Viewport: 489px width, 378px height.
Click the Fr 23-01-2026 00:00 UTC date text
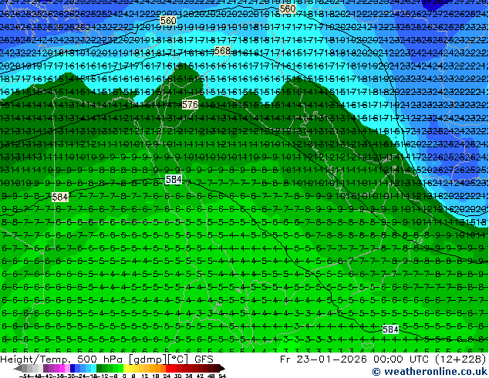[356, 359]
